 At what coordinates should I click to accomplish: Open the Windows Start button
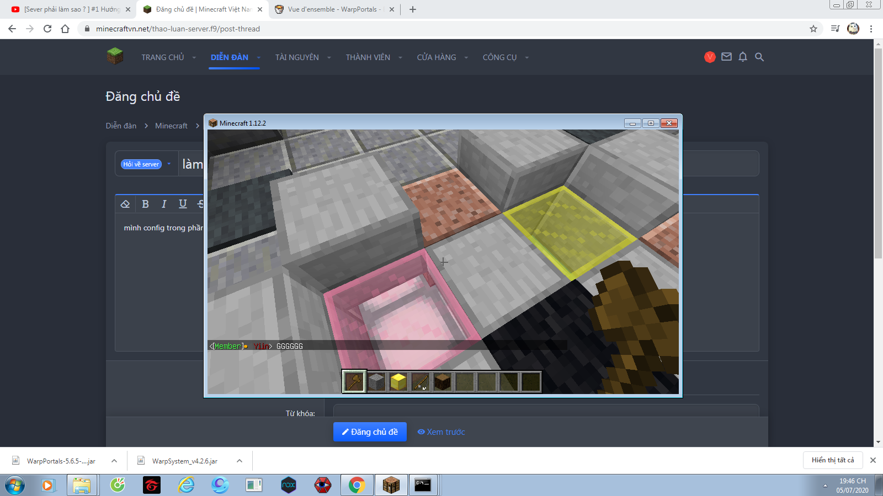tap(15, 486)
